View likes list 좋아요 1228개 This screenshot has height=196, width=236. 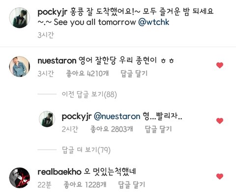tap(85, 185)
